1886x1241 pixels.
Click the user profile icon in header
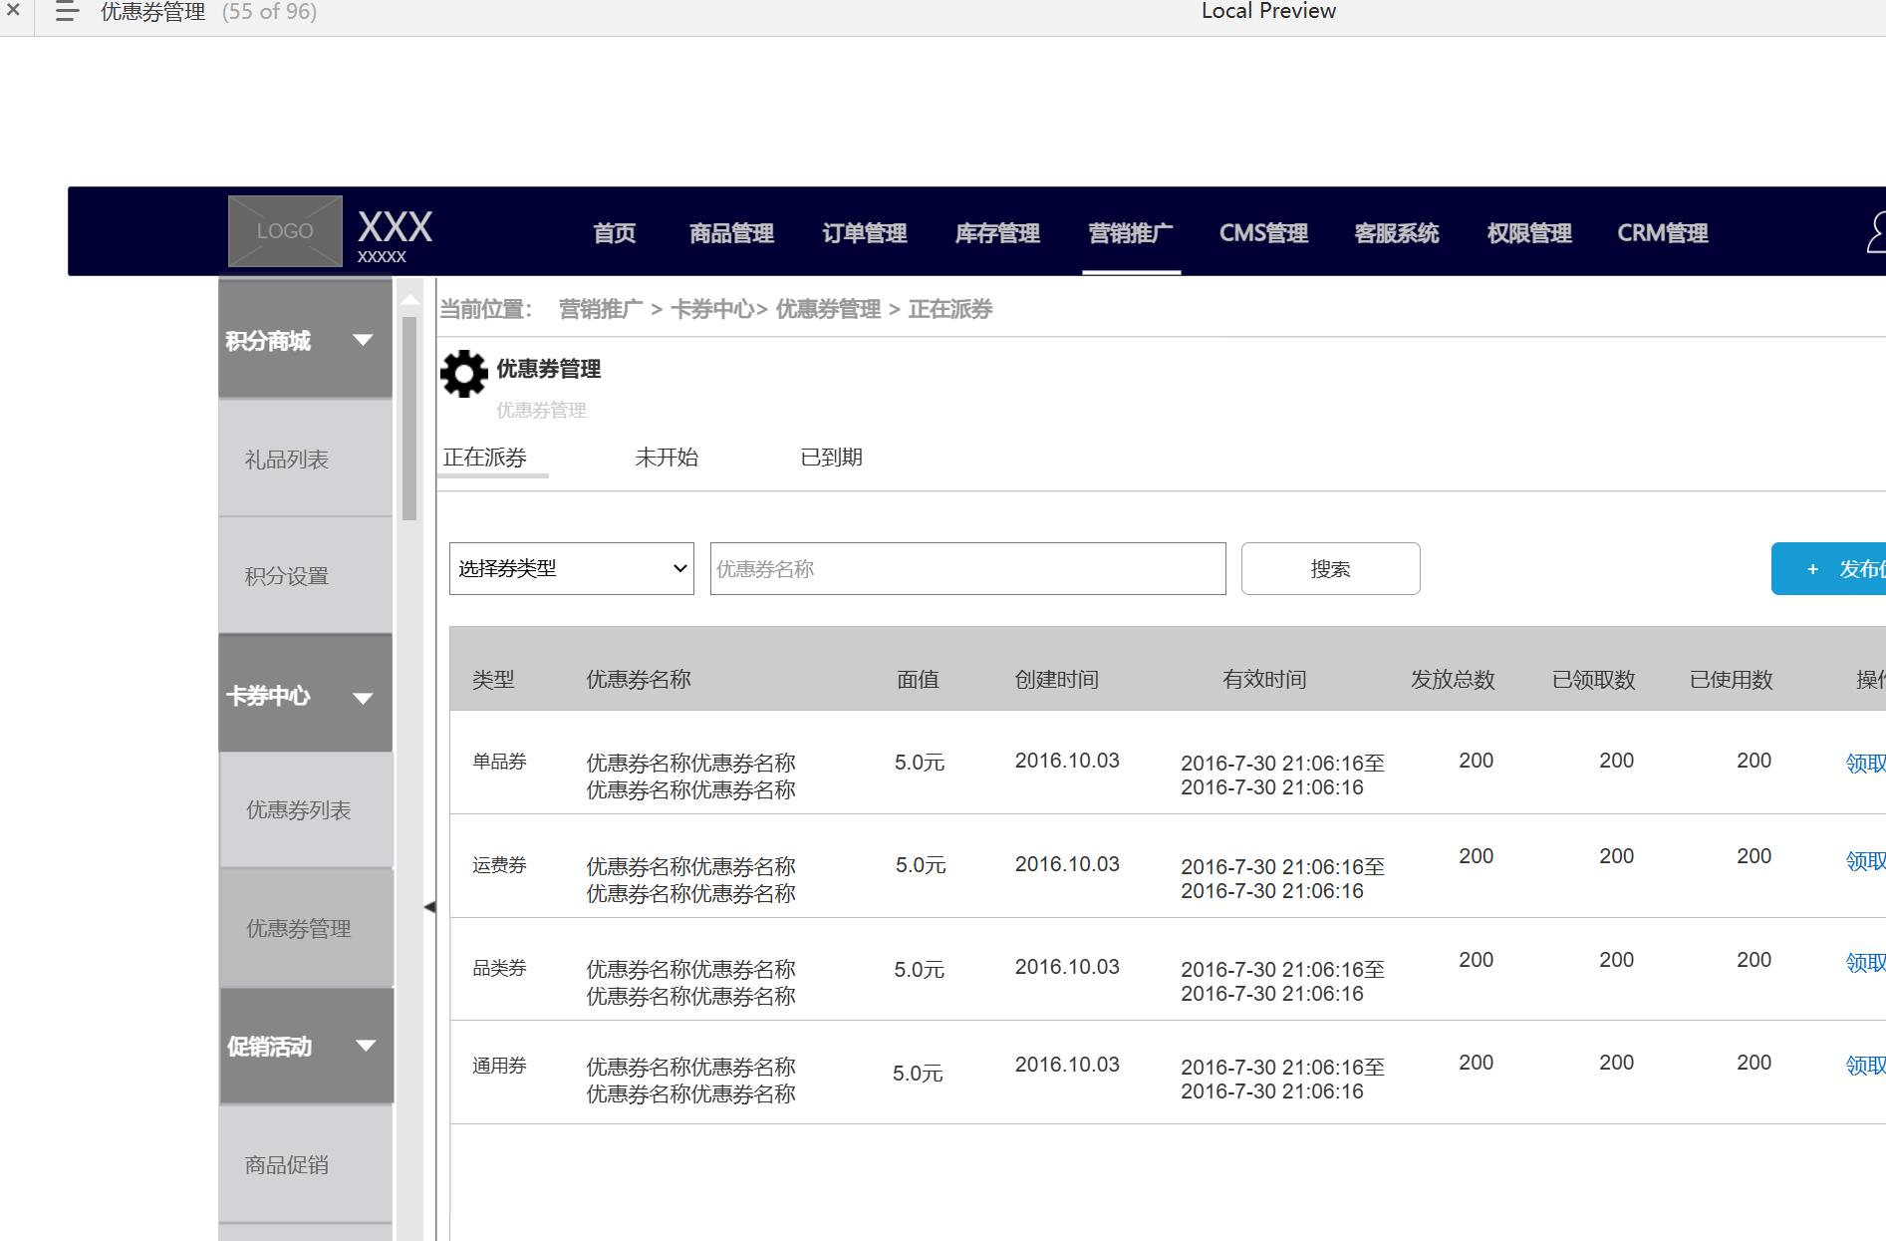pyautogui.click(x=1876, y=232)
